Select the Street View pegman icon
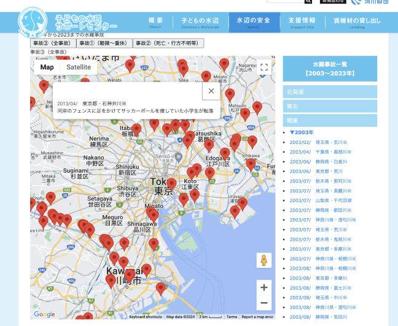The width and height of the screenshot is (398, 326). tap(264, 260)
